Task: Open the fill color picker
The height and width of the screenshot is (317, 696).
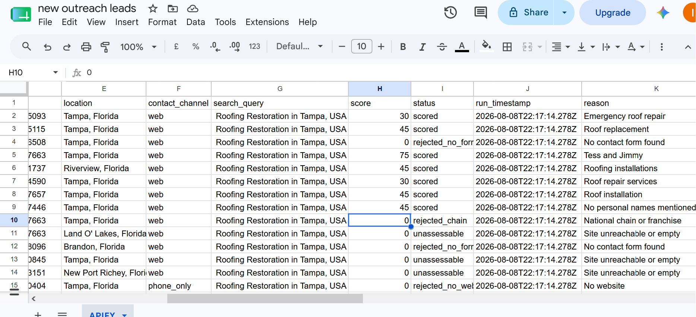Action: coord(486,47)
